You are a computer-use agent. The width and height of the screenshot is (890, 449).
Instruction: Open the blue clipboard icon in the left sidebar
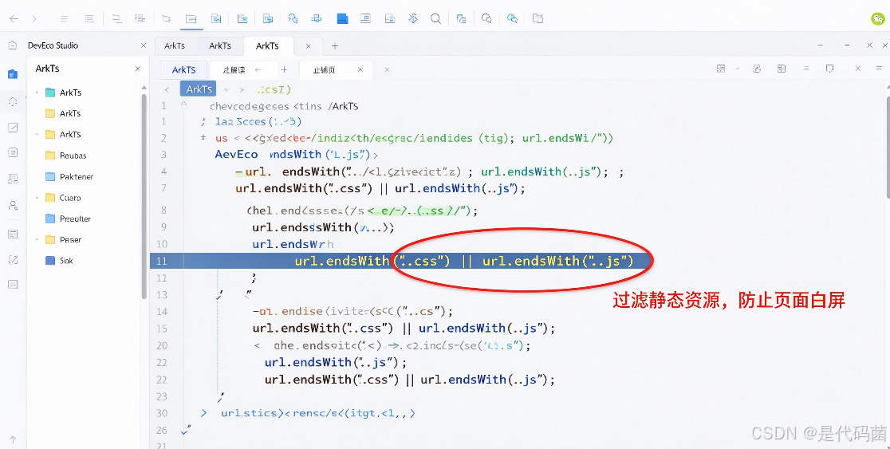[x=13, y=74]
